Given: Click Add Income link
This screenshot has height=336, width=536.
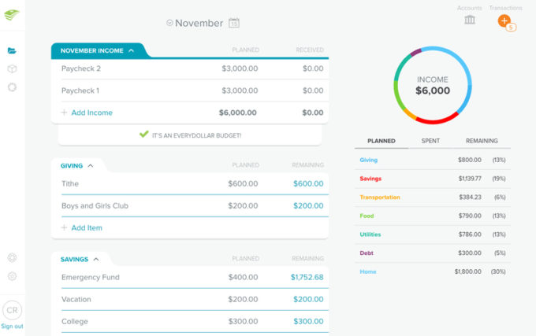Looking at the screenshot, I should pyautogui.click(x=91, y=113).
